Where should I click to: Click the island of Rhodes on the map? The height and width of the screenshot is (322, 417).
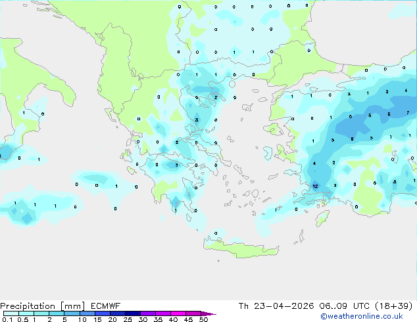pyautogui.click(x=322, y=218)
